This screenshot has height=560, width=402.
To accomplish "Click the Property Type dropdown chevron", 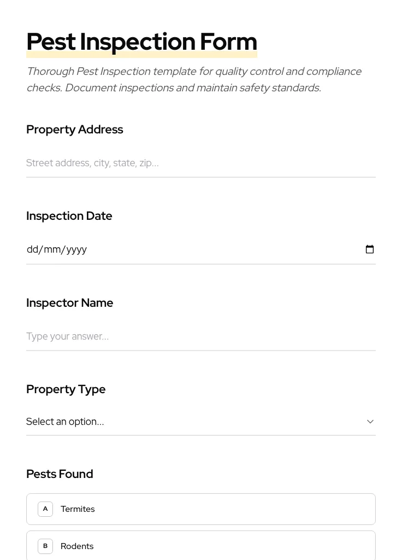I will (x=370, y=421).
